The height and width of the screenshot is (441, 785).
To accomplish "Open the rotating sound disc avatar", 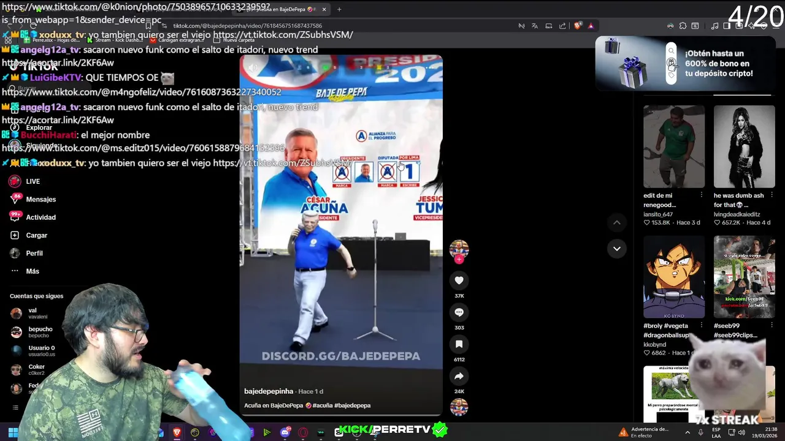I will (x=459, y=407).
